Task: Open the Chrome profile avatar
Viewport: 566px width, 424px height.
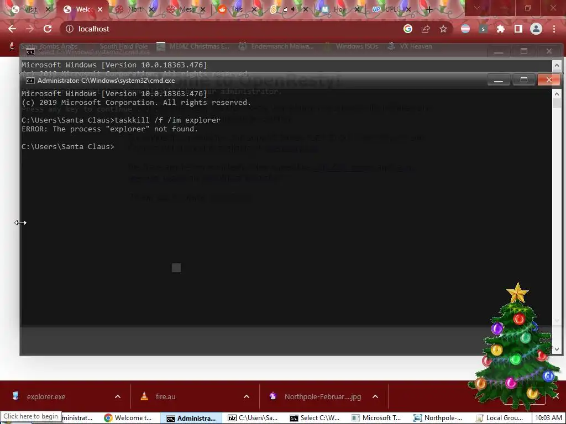Action: click(x=536, y=29)
